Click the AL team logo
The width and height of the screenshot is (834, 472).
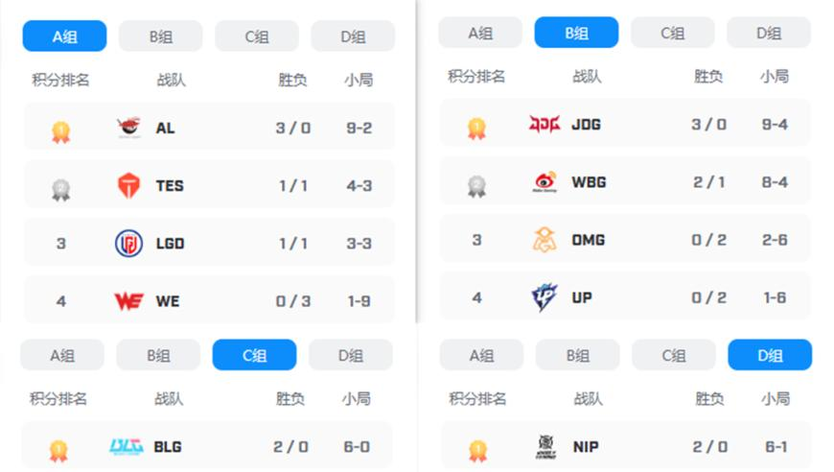128,128
